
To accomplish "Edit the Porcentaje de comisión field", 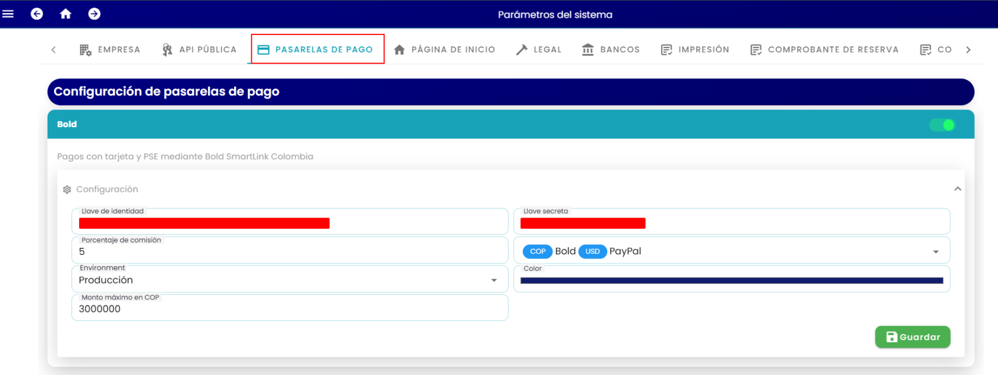I will (290, 250).
